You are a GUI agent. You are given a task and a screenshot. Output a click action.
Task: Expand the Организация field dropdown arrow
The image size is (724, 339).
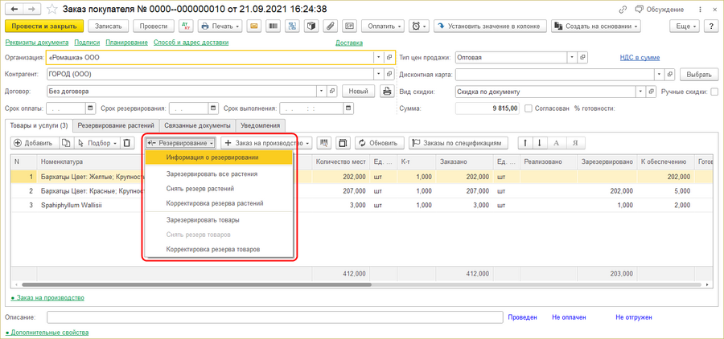coord(377,58)
